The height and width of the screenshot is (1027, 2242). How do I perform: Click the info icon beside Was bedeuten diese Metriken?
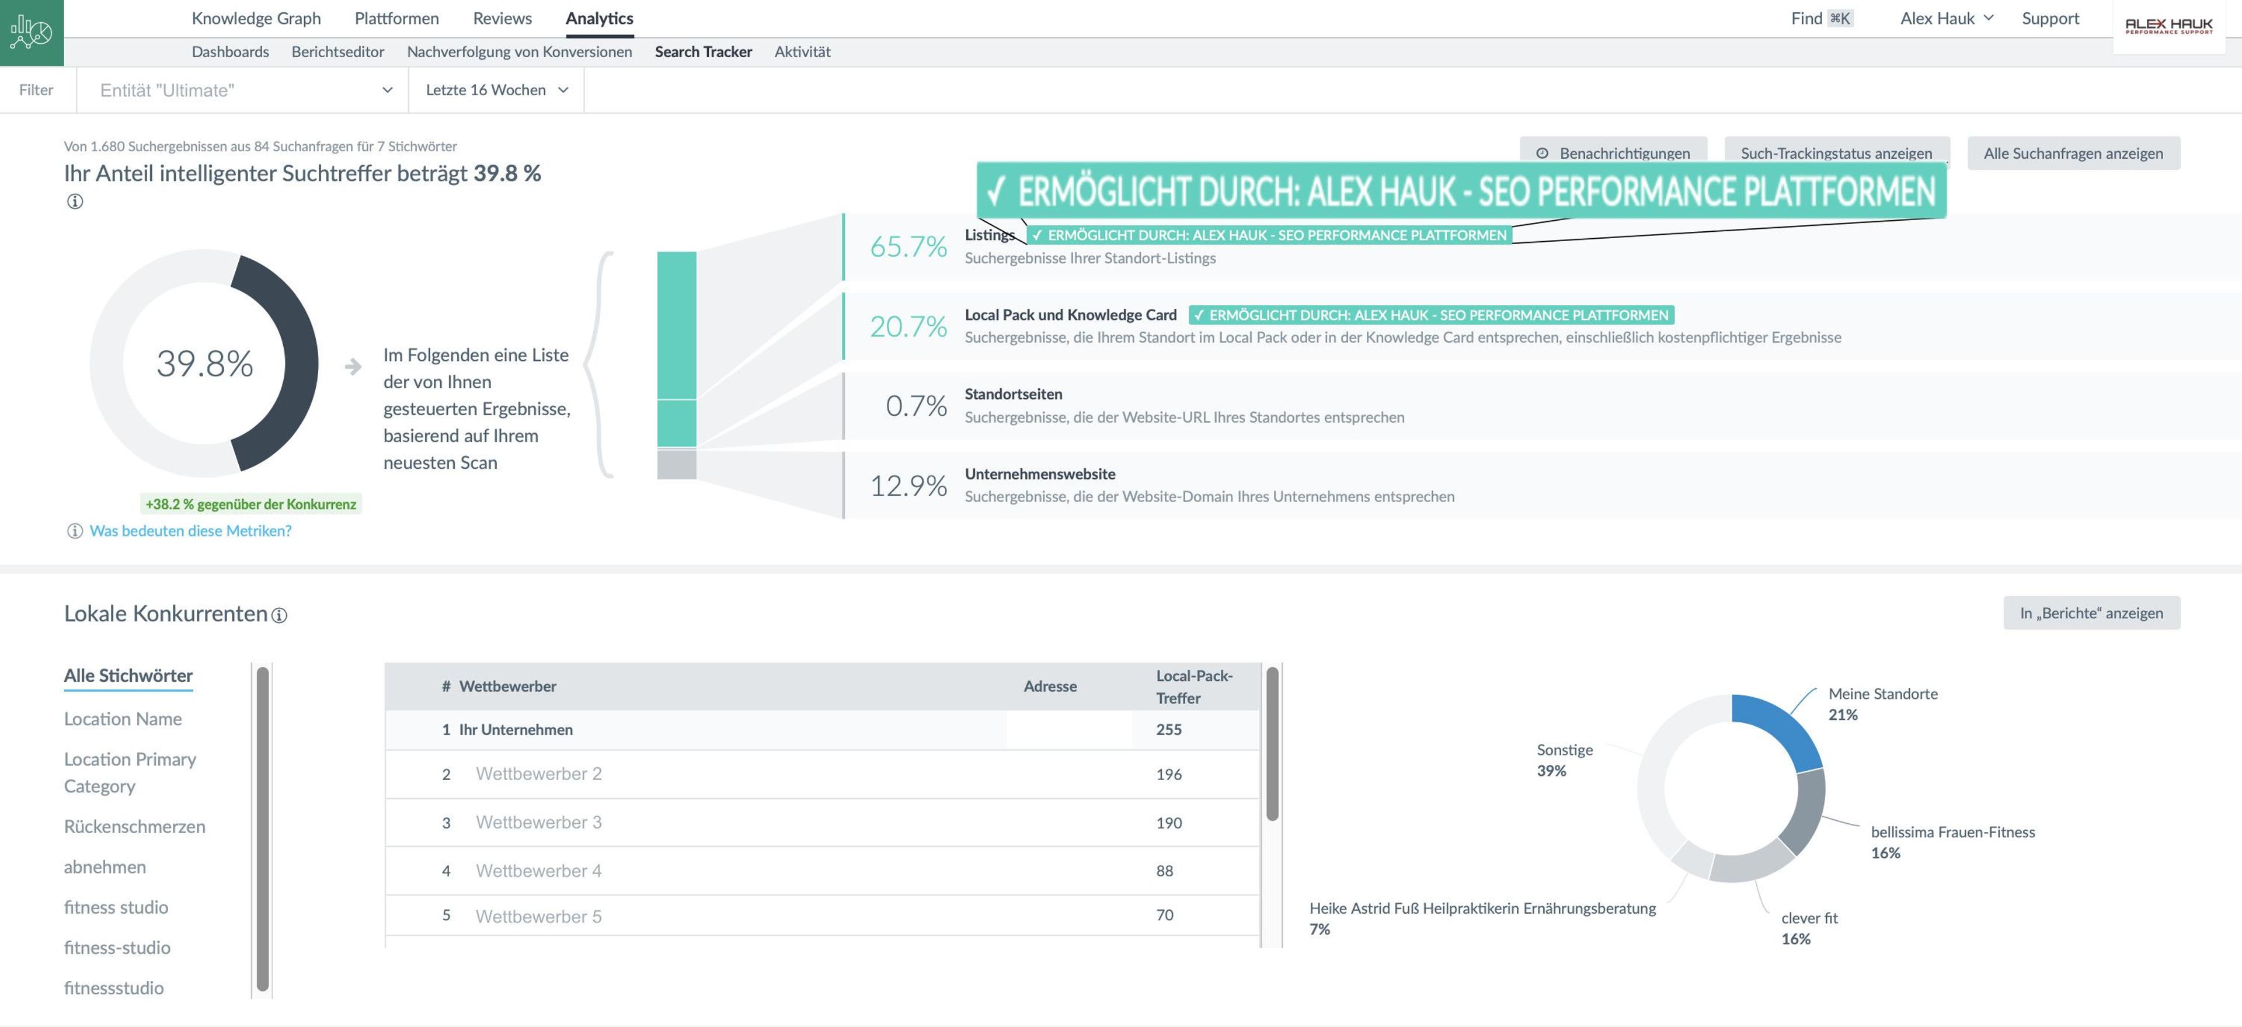[75, 531]
